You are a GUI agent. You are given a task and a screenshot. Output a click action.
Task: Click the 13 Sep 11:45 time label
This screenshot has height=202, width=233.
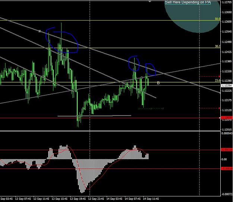(41, 199)
